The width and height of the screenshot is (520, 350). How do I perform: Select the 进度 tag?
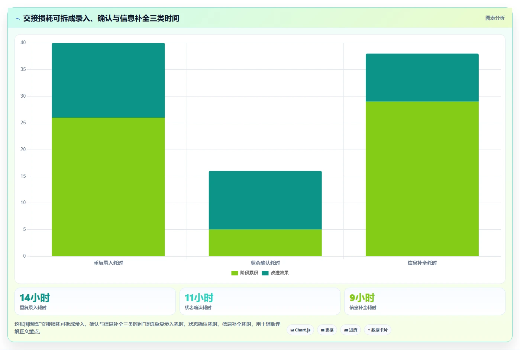click(351, 330)
